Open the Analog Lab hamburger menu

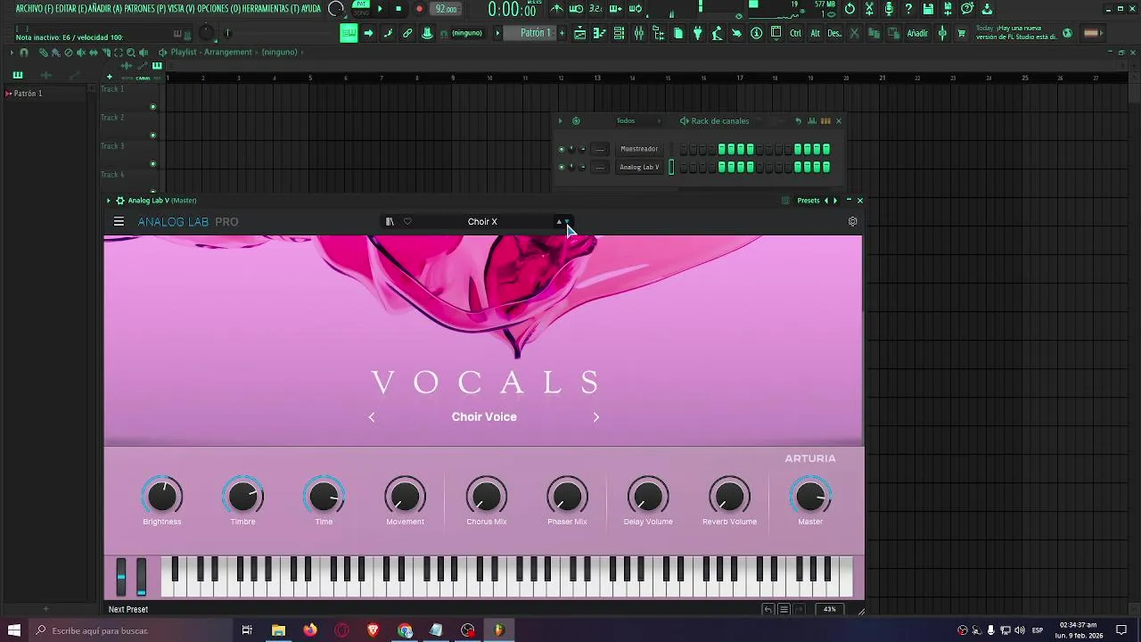(x=119, y=222)
